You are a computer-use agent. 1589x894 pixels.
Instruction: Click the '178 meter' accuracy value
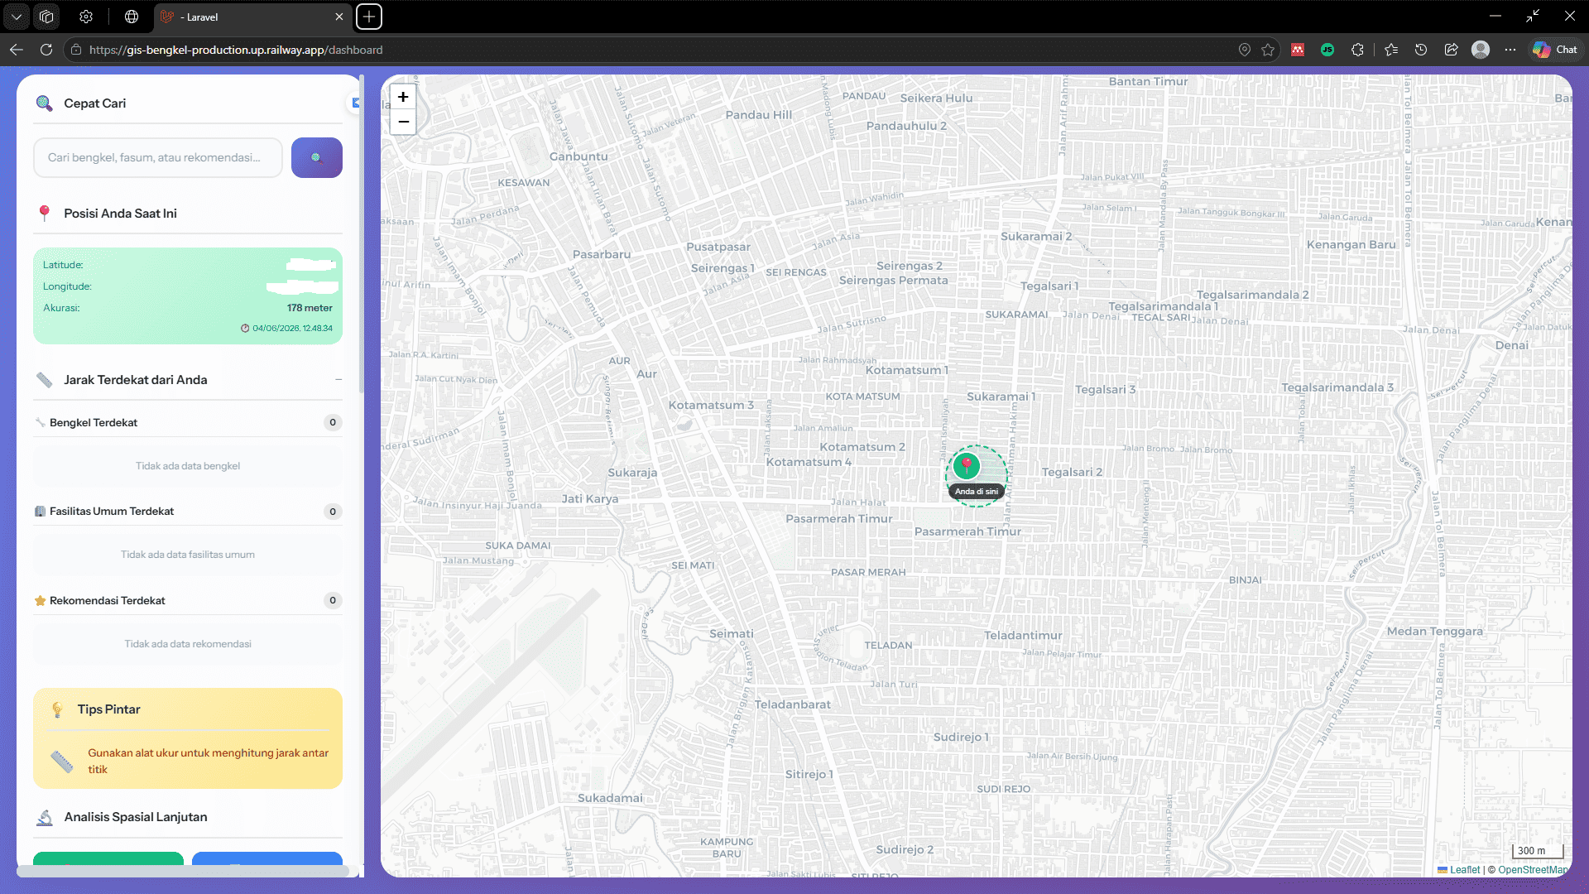pos(310,308)
